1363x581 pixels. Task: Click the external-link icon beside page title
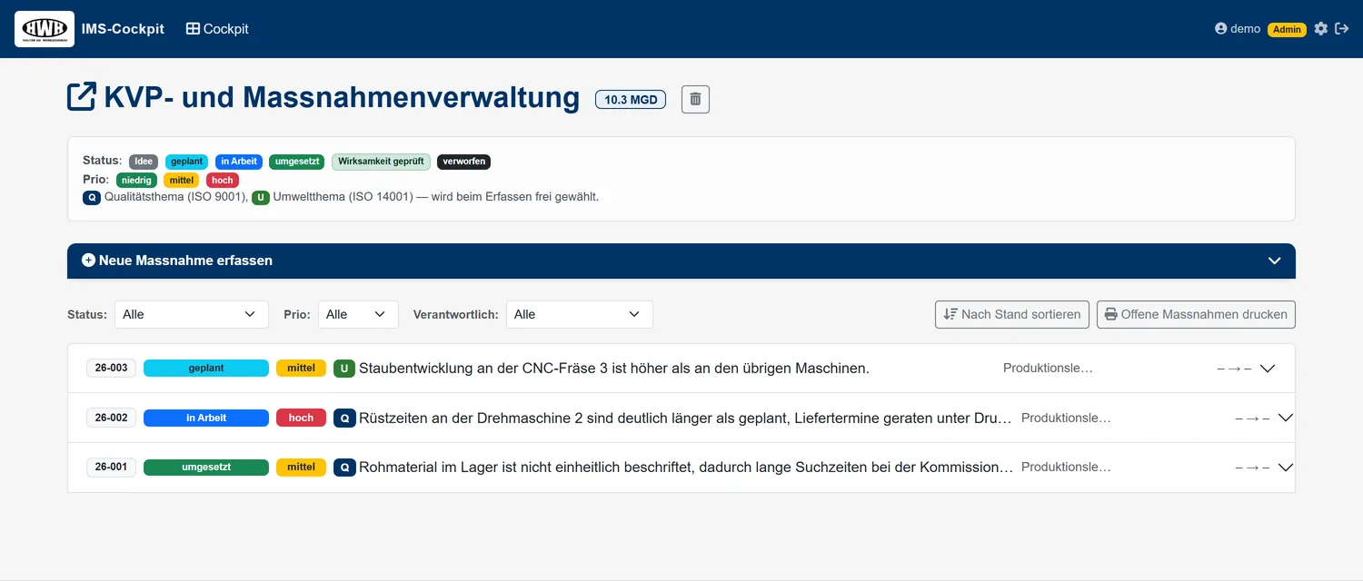pos(82,96)
